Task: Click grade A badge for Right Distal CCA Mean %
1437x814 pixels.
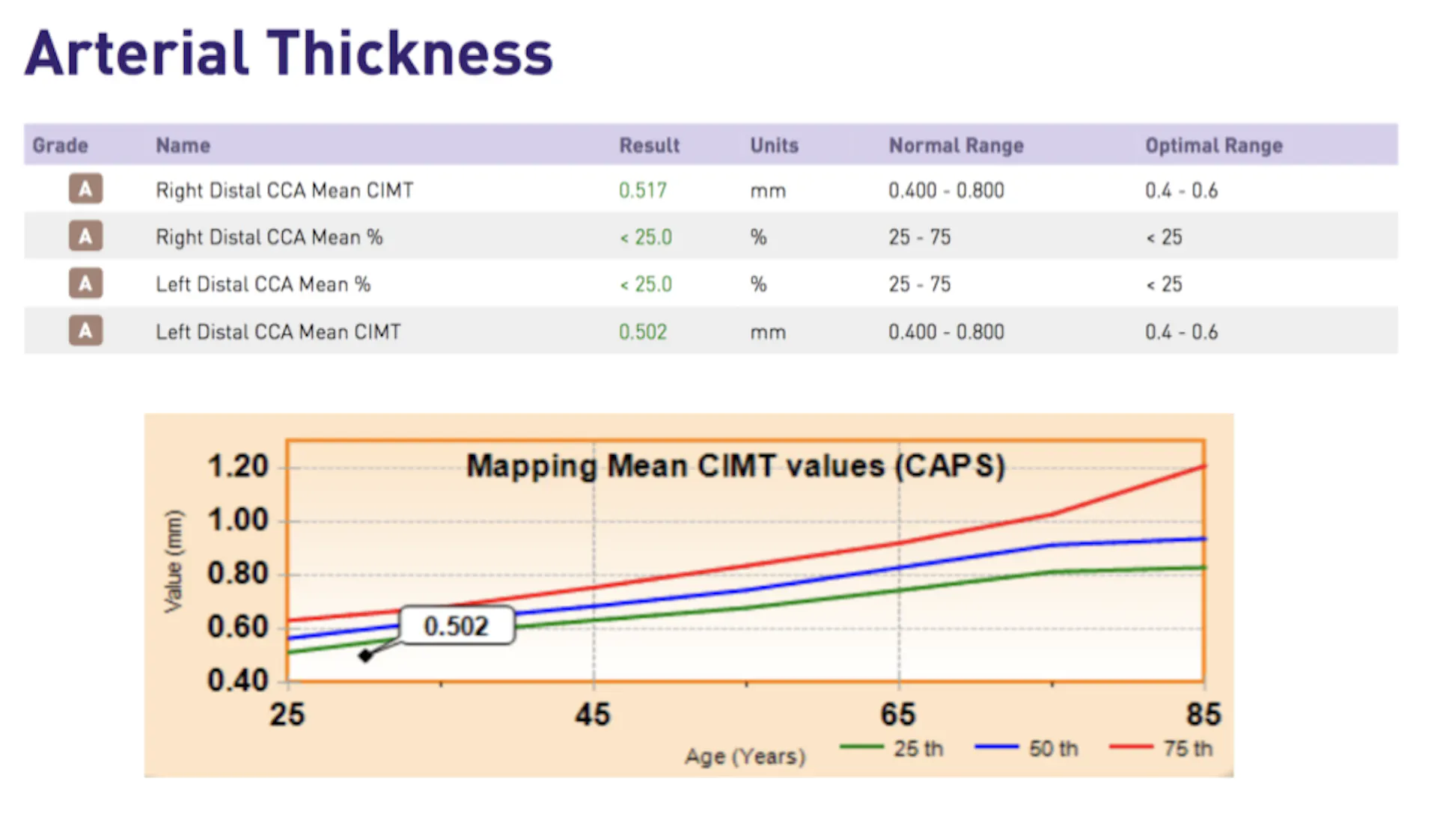Action: tap(86, 236)
